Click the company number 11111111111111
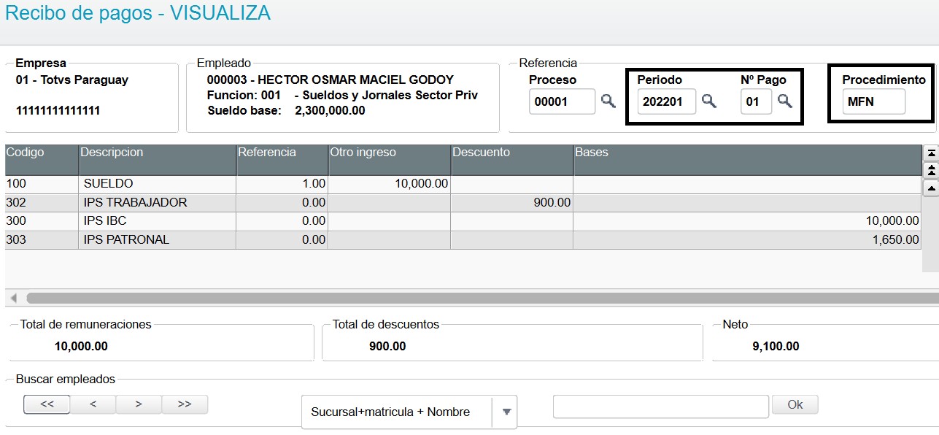This screenshot has height=435, width=939. coord(58,111)
